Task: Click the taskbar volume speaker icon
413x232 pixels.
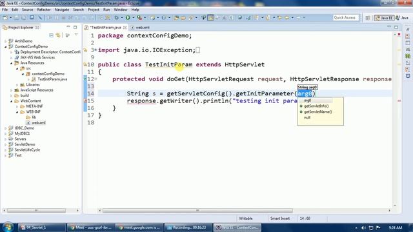Action: (364, 227)
